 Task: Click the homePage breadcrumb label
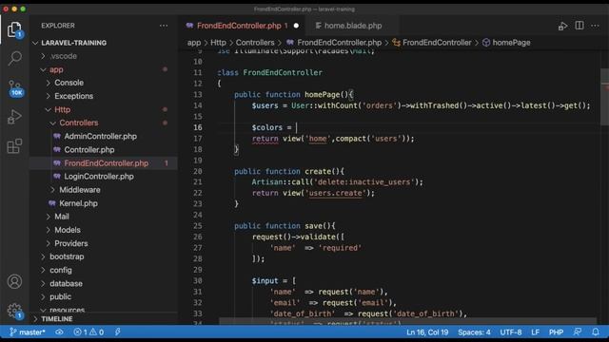pos(511,43)
